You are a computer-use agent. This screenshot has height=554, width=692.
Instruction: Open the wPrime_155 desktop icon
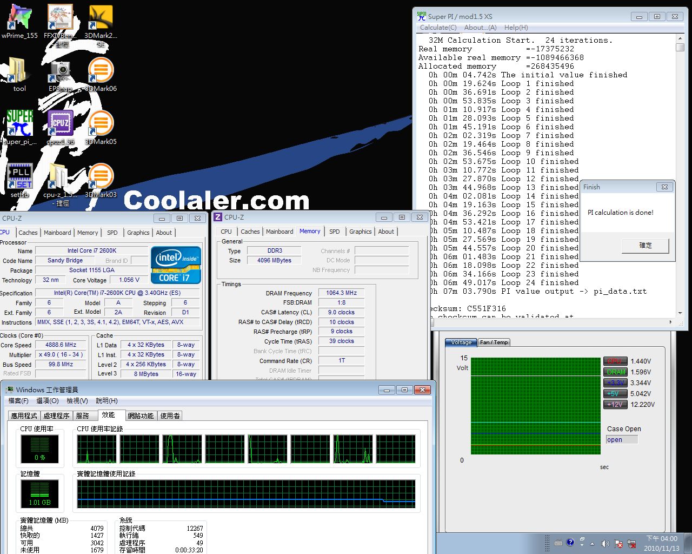[19, 22]
